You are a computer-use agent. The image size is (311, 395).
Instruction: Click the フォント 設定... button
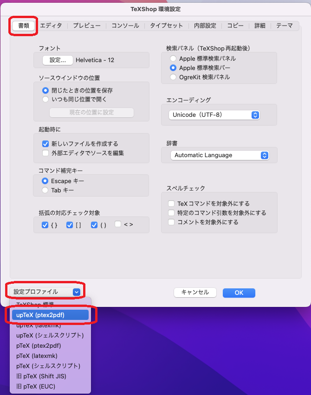pos(58,60)
